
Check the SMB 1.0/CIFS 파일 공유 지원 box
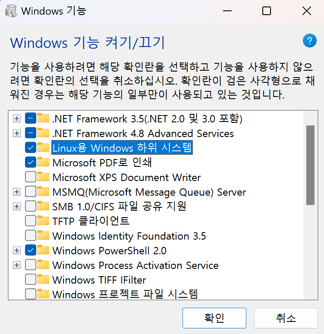pyautogui.click(x=31, y=206)
